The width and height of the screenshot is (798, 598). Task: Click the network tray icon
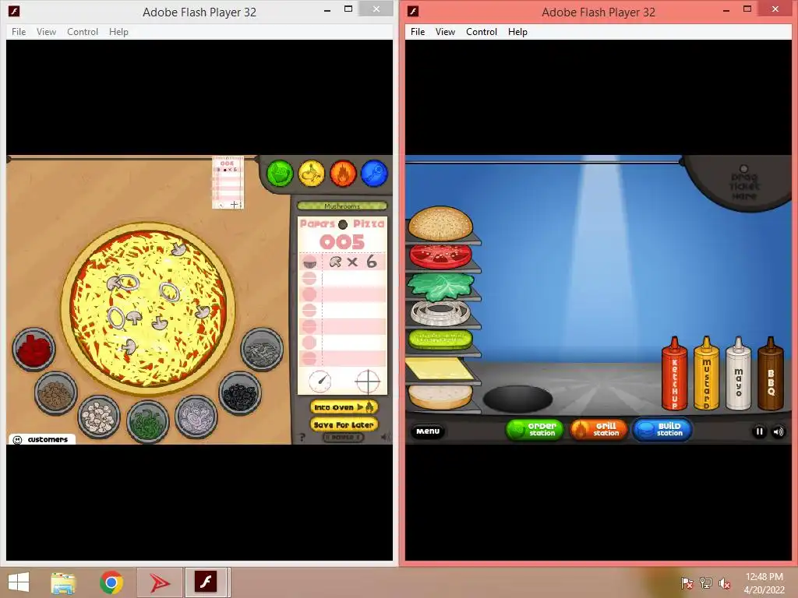(x=706, y=582)
